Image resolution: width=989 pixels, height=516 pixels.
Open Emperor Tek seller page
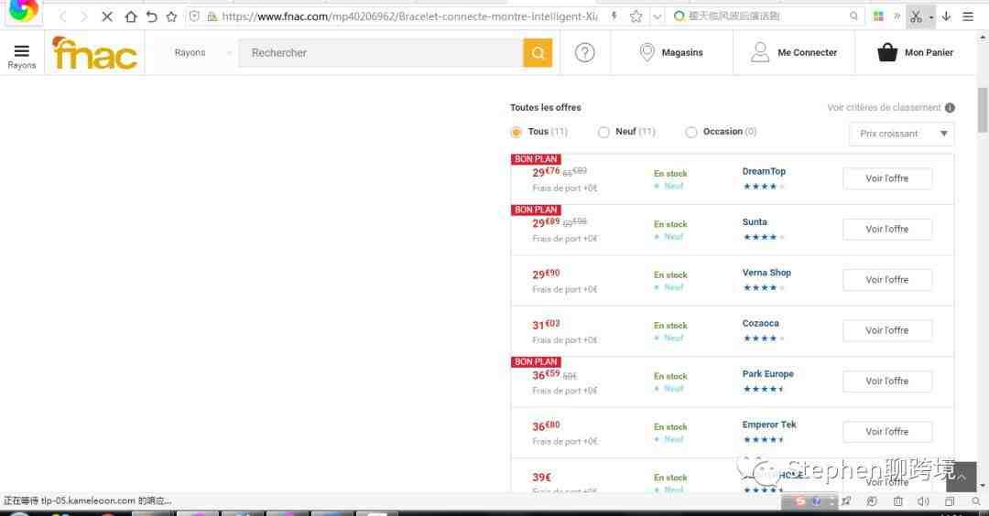tap(769, 425)
